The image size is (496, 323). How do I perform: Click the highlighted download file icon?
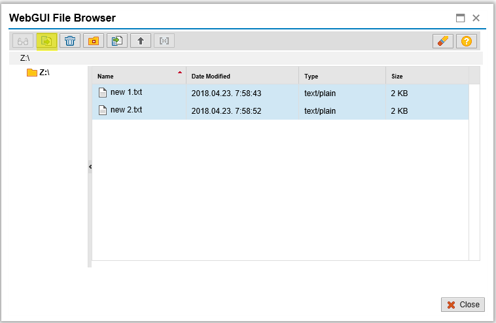46,41
